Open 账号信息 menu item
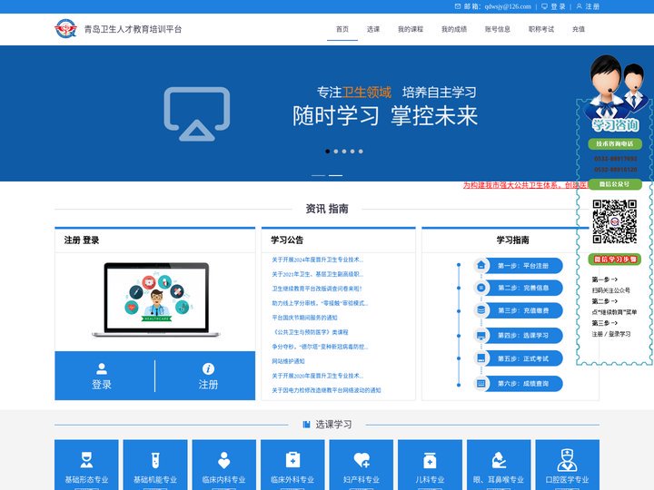This screenshot has height=490, width=654. [x=498, y=29]
